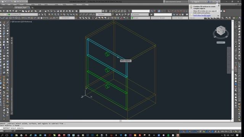Open the Parametric menu

[x=69, y=5]
